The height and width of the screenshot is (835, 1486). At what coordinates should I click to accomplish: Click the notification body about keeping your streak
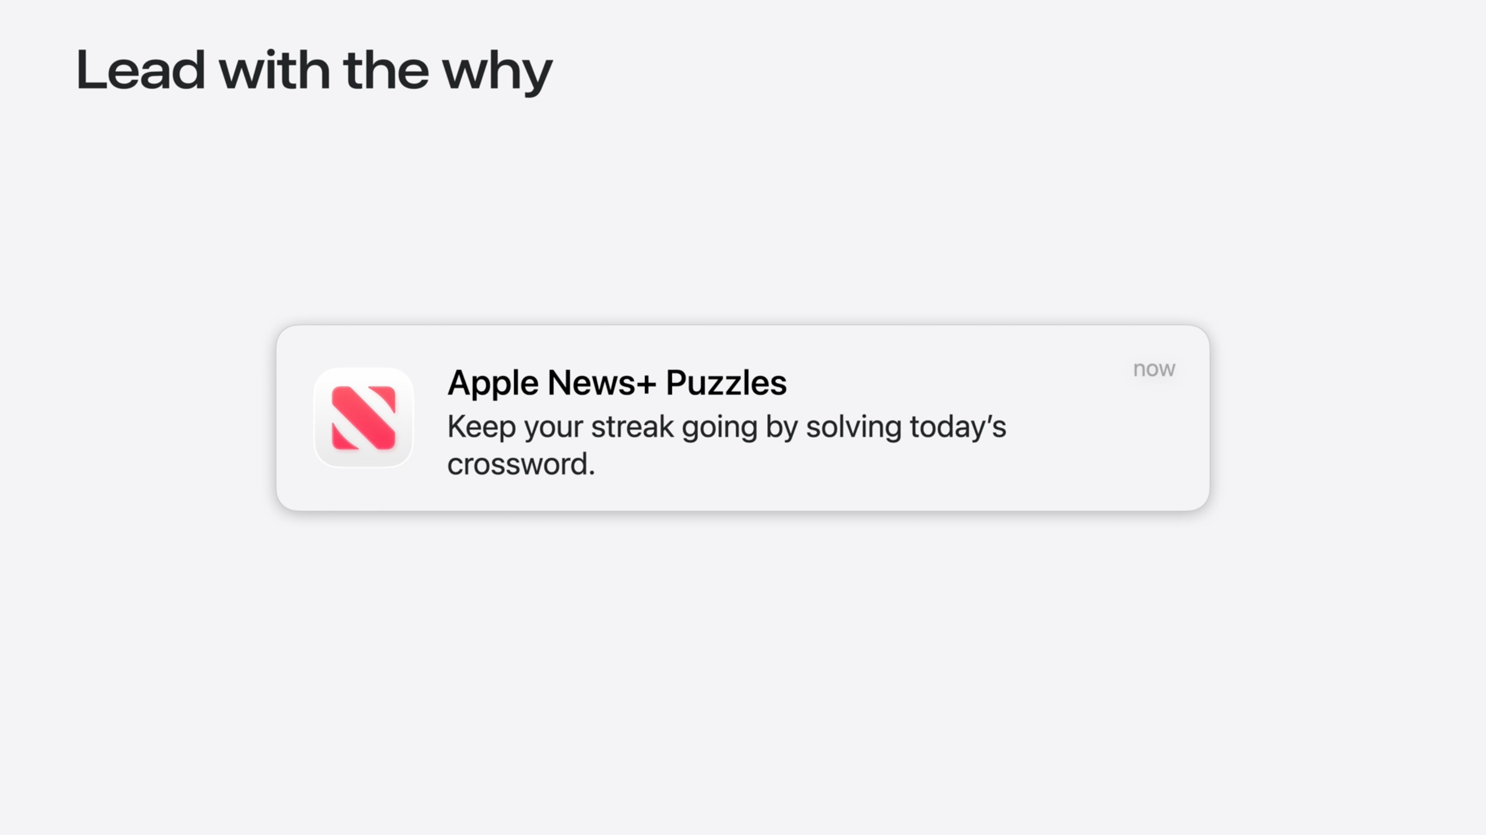pos(726,444)
